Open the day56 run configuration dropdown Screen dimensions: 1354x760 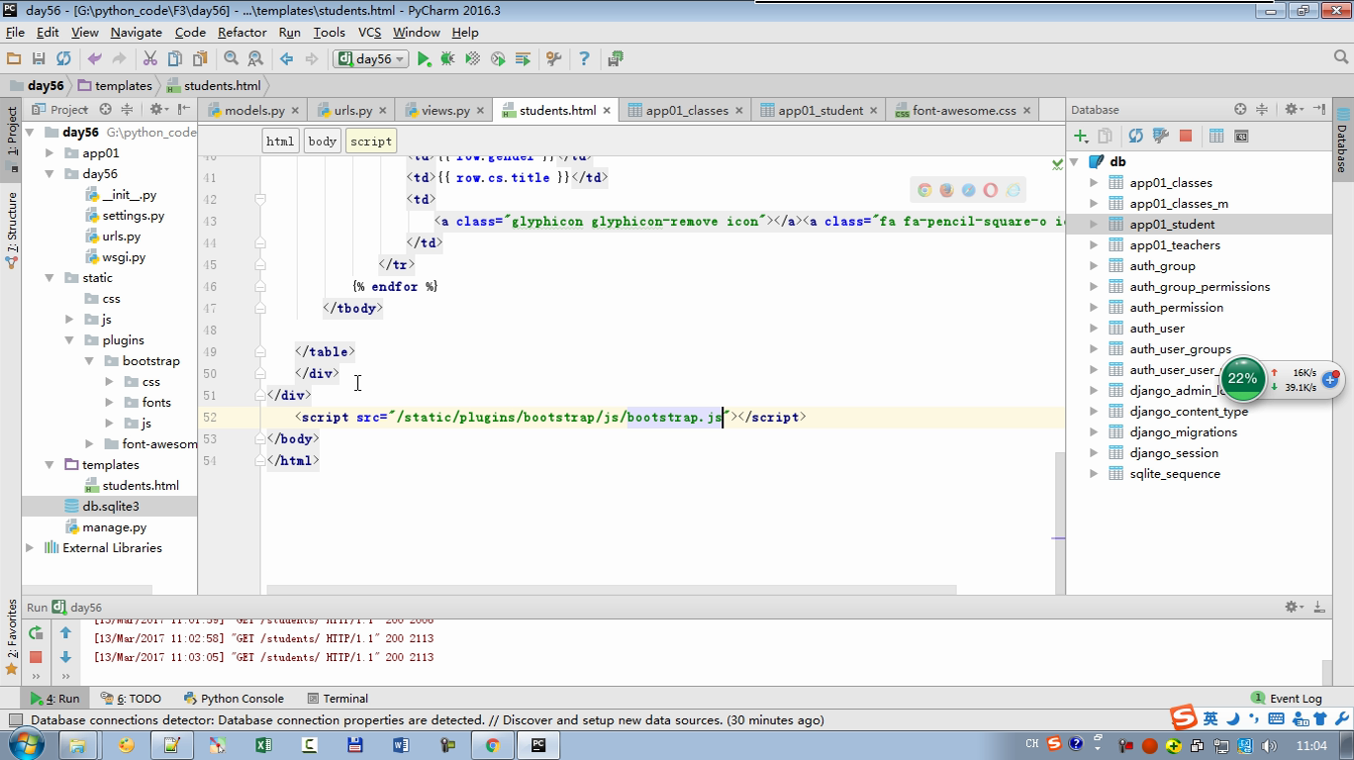coord(372,59)
